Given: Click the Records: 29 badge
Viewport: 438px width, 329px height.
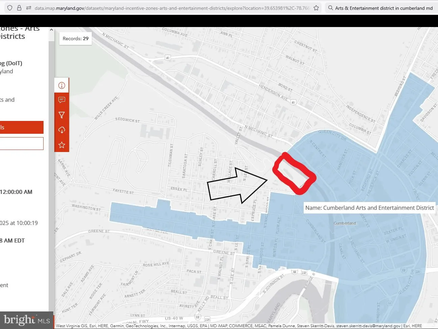Looking at the screenshot, I should [x=76, y=39].
